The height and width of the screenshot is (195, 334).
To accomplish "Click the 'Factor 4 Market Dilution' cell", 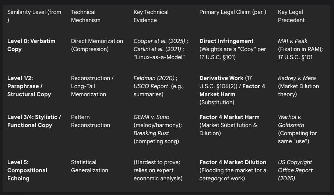I will click(233, 162).
